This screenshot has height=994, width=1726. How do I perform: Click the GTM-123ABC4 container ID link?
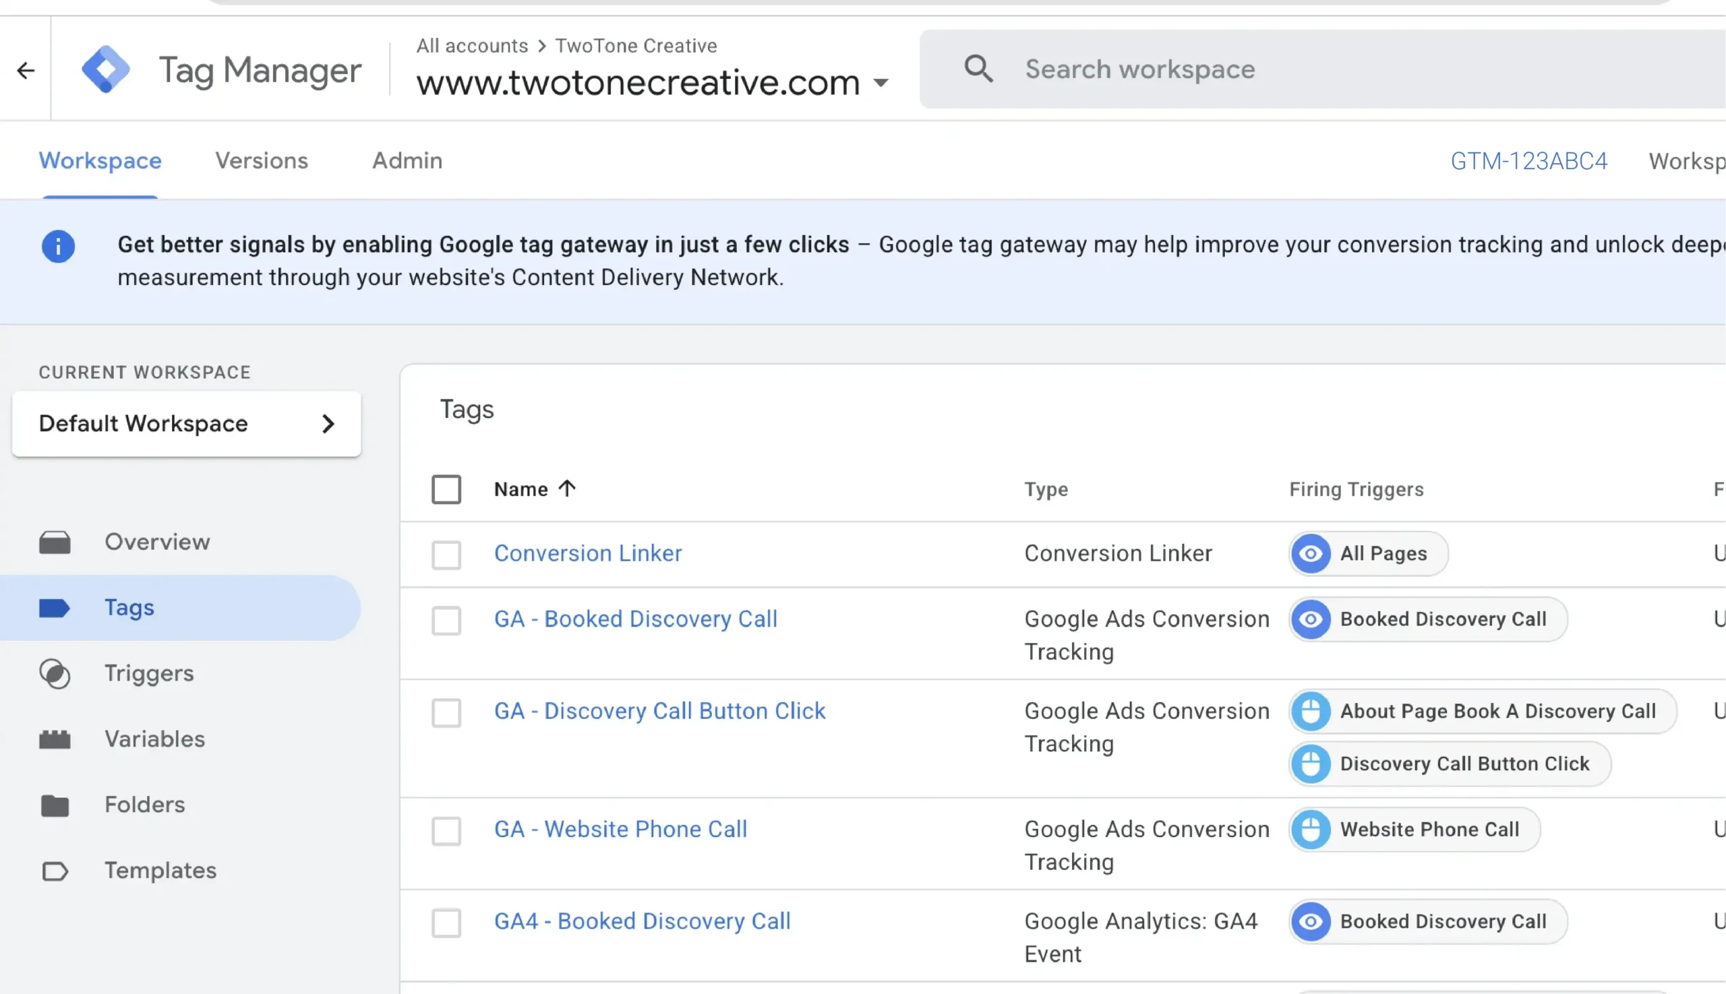click(x=1528, y=161)
